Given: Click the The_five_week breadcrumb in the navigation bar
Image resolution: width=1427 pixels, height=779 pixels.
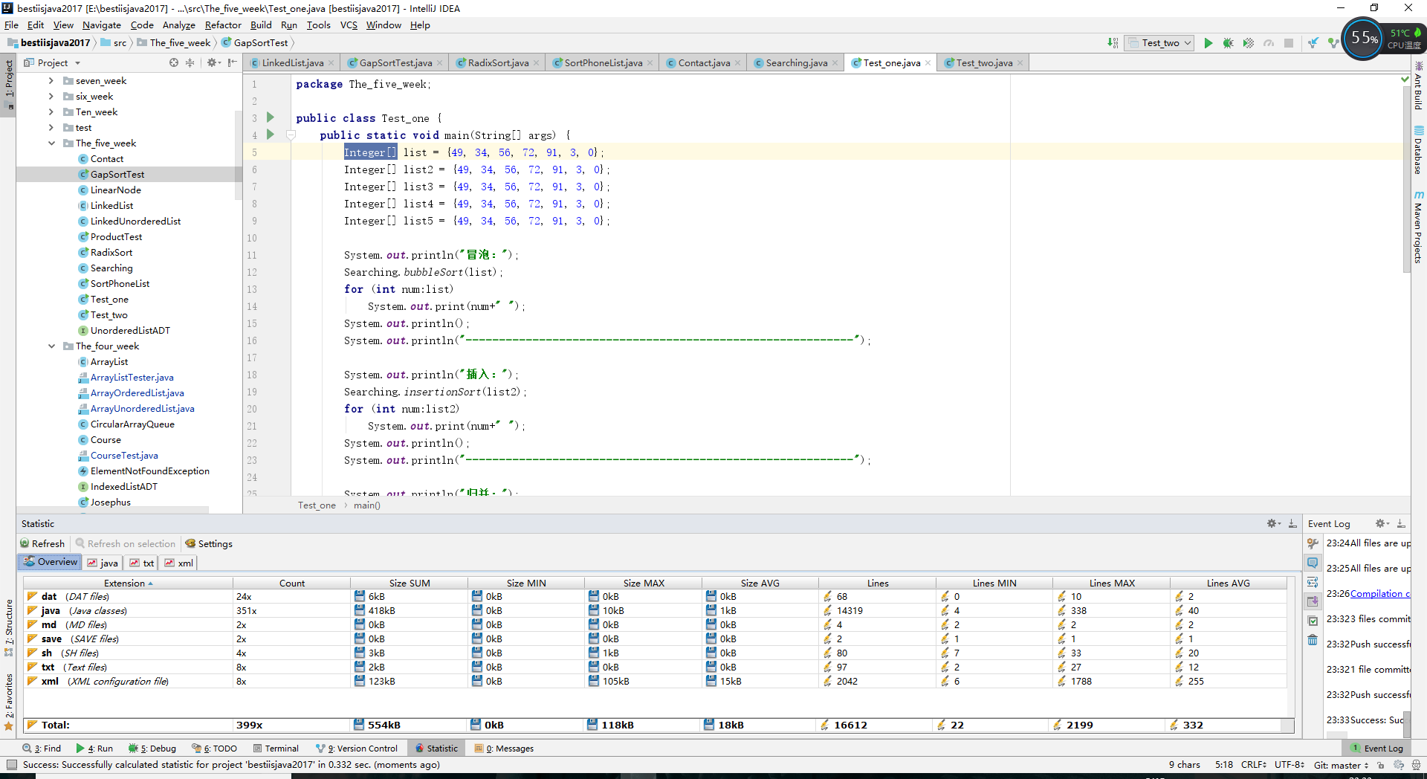Looking at the screenshot, I should [181, 43].
